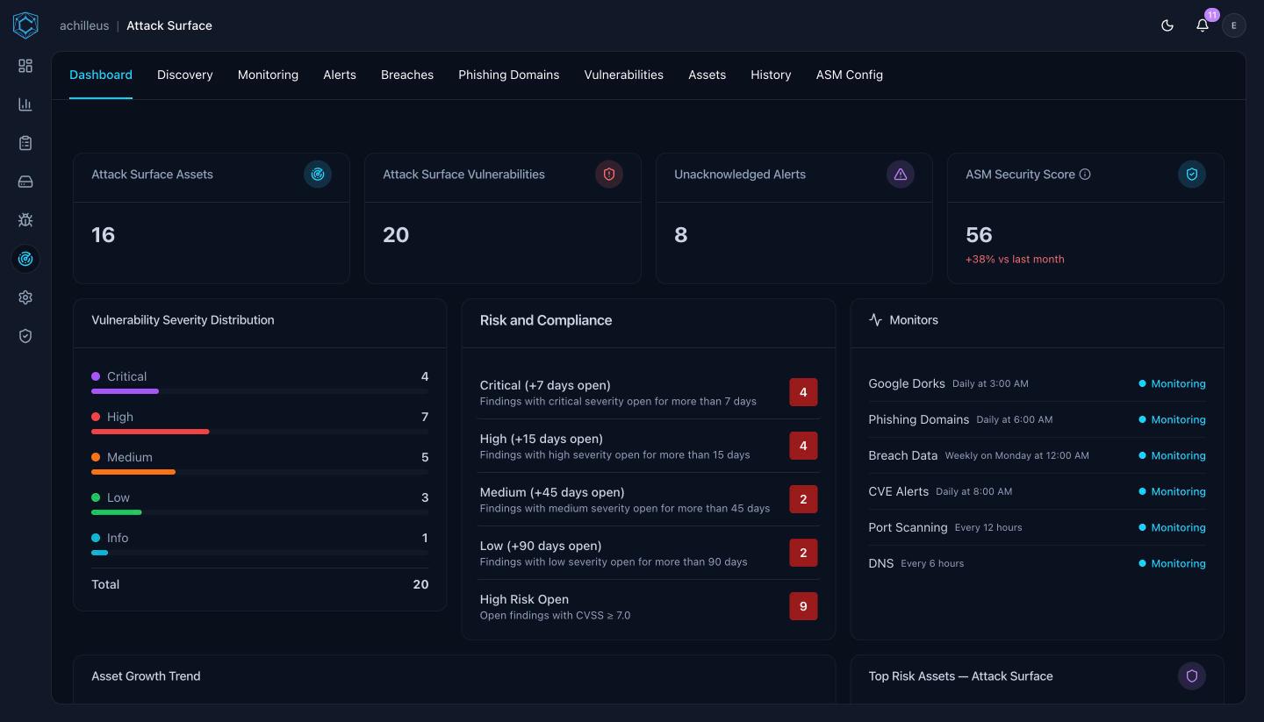Click Monitoring status for Port Scanning
Image resolution: width=1264 pixels, height=722 pixels.
tap(1173, 527)
